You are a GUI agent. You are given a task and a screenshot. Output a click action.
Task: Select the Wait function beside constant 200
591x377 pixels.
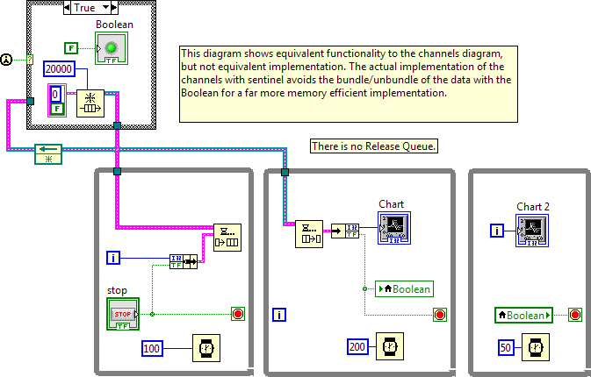coord(390,346)
